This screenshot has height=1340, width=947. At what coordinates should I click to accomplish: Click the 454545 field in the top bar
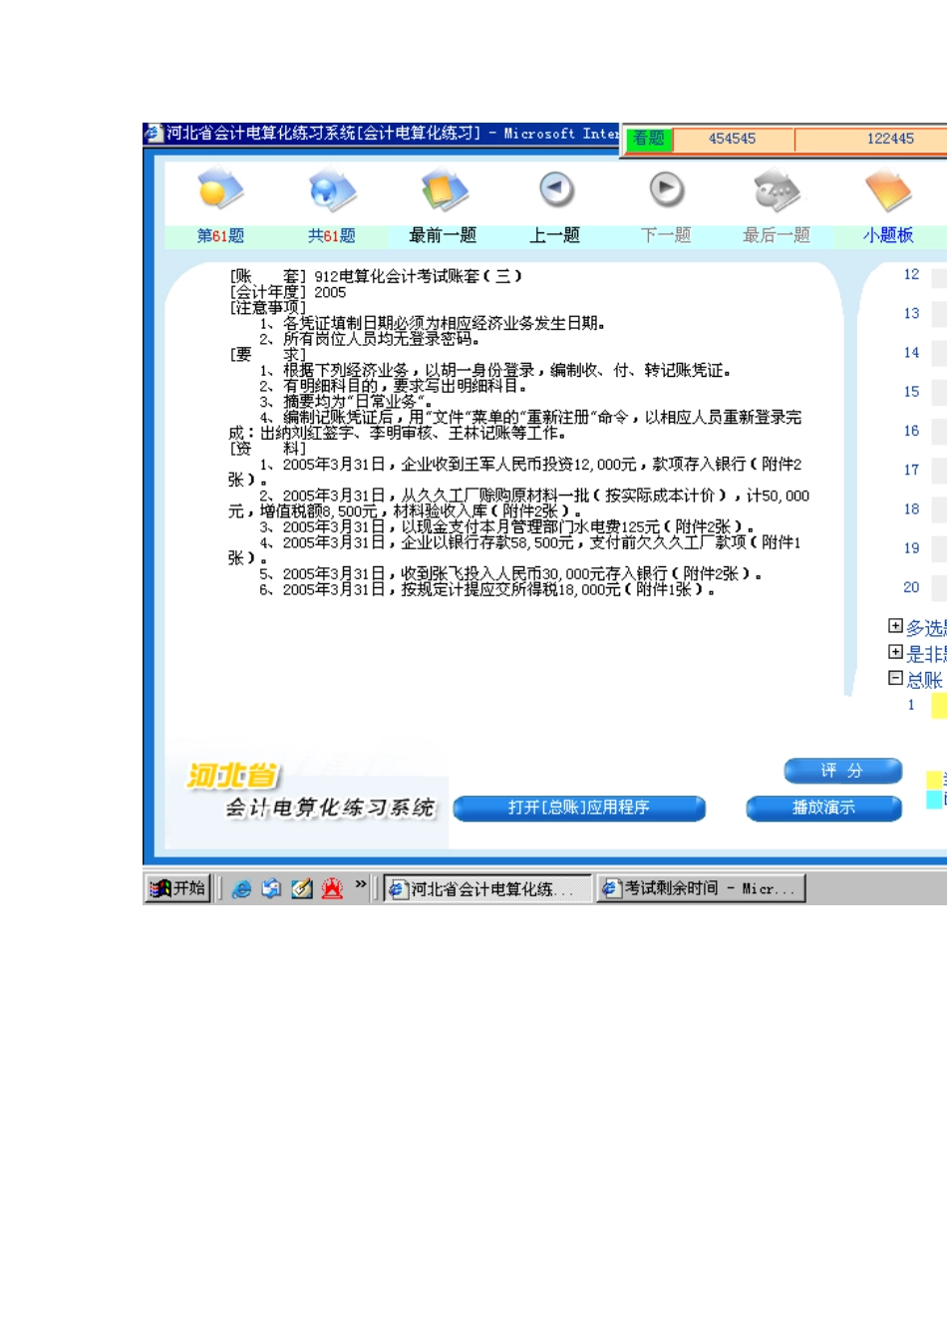(x=733, y=139)
